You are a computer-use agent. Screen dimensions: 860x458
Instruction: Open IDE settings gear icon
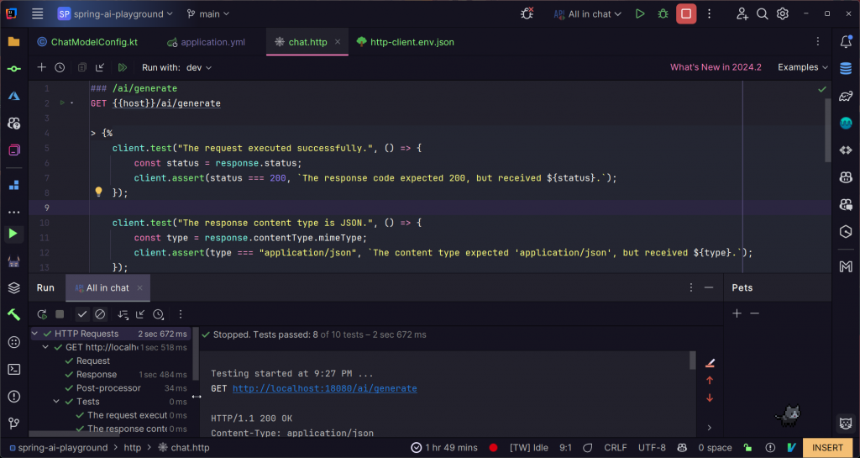pos(783,13)
